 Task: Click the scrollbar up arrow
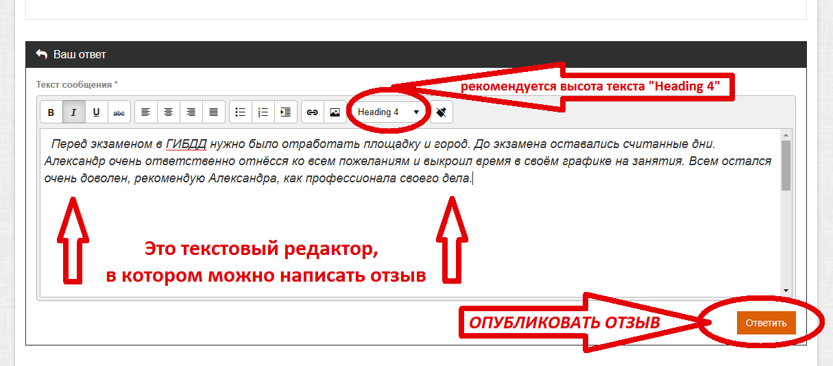(x=786, y=134)
